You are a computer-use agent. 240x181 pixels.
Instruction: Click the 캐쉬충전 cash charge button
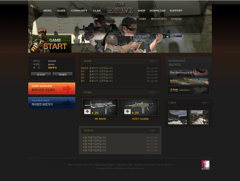pos(63,75)
